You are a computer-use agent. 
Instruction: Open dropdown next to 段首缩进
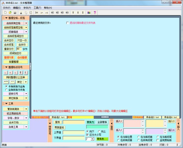pyautogui.click(x=26, y=32)
